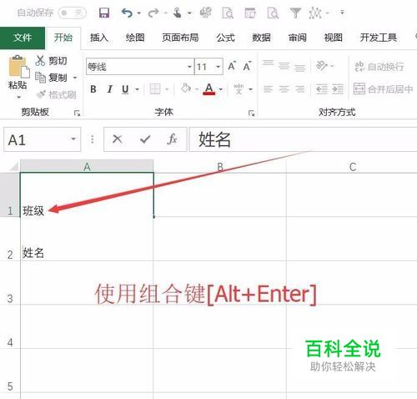Open the 文件 (File) tab
417x399 pixels.
(x=23, y=38)
